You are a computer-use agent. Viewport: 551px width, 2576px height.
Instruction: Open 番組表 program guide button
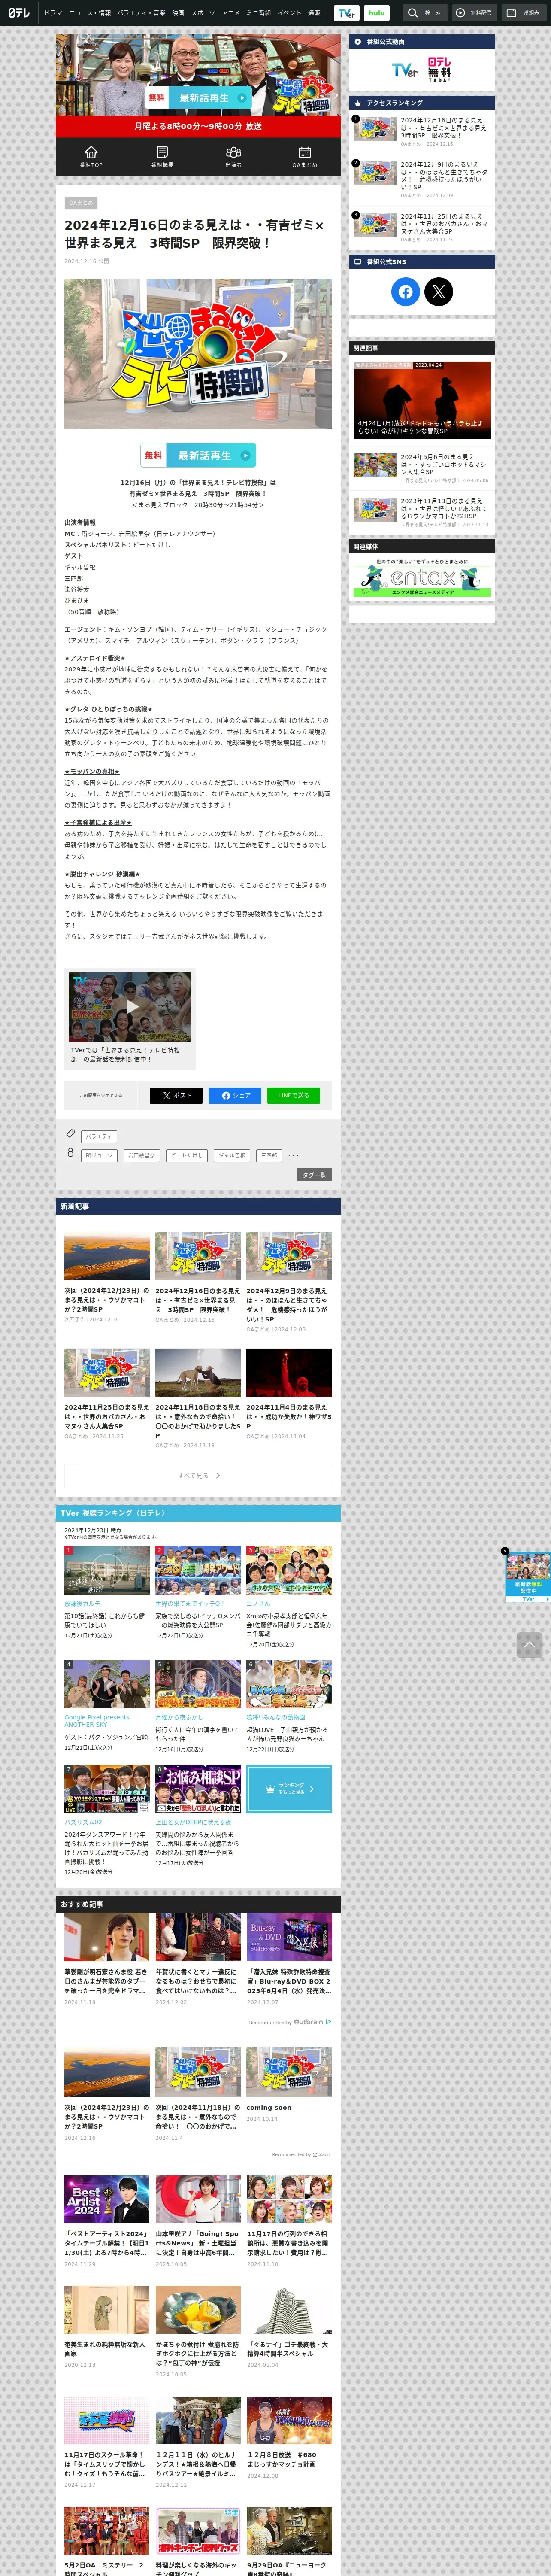524,13
